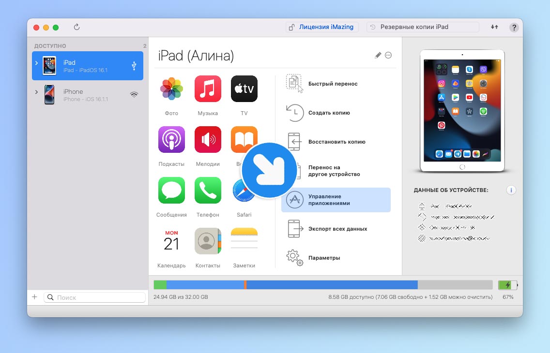
Task: Open the Телефон call history section
Action: 208,191
